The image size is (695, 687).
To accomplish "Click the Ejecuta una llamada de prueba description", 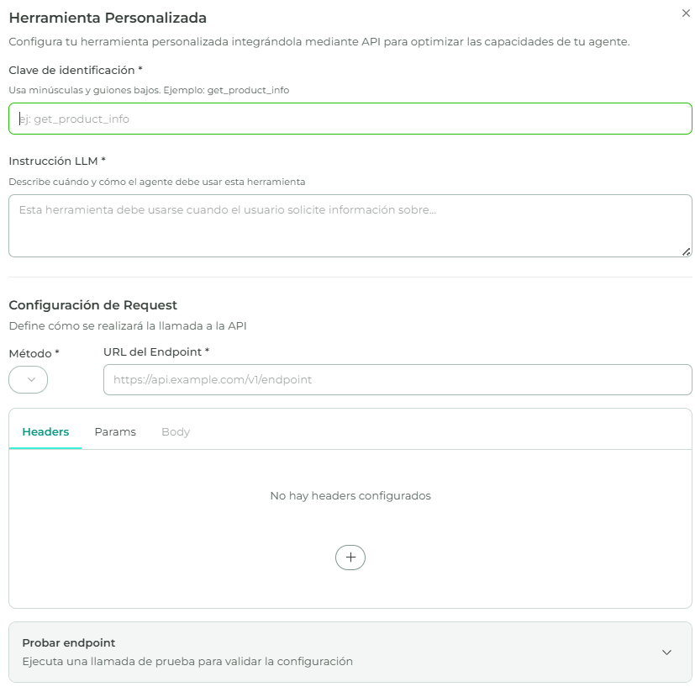I will 187,662.
